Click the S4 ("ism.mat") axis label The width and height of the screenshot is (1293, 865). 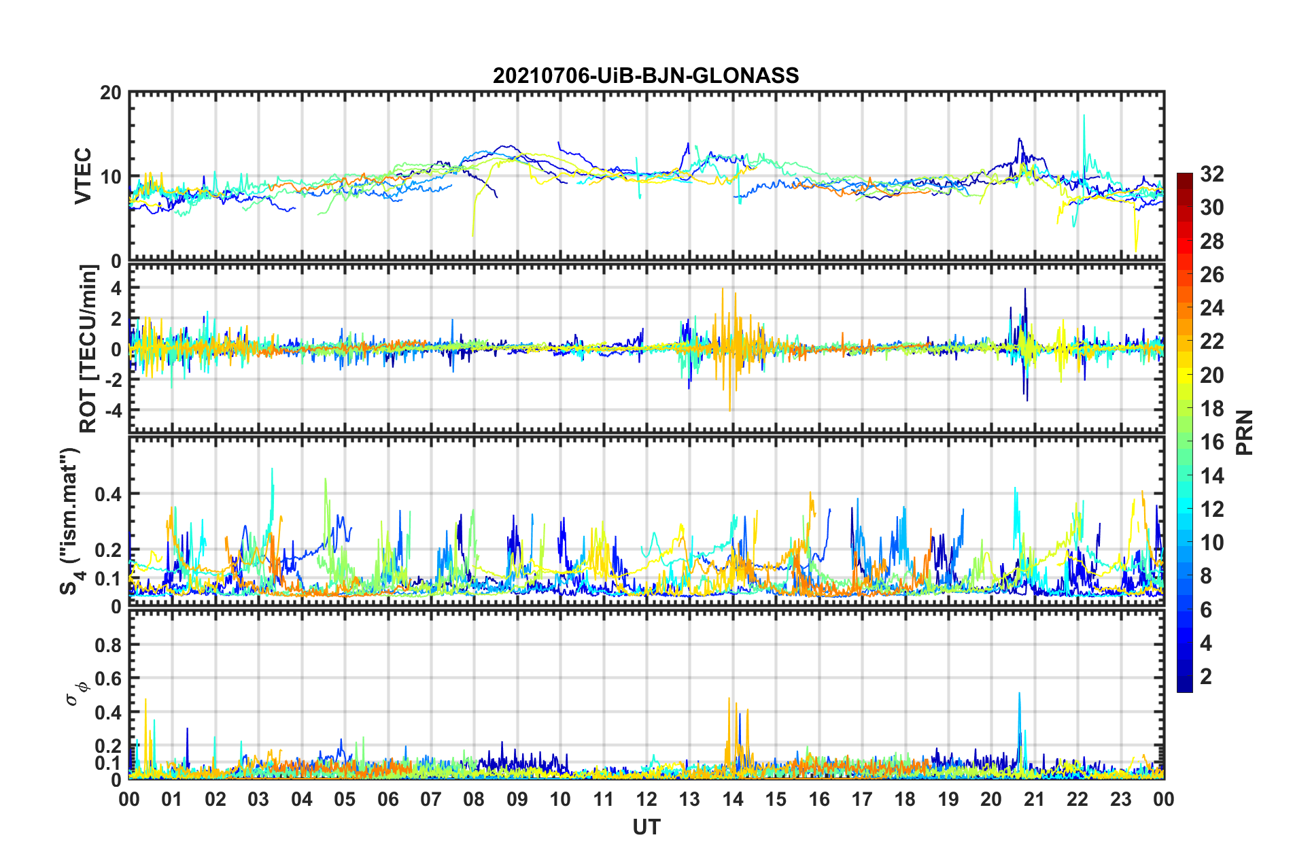[x=71, y=520]
